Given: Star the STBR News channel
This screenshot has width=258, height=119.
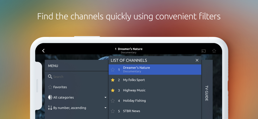Looking at the screenshot, I should pos(113,111).
